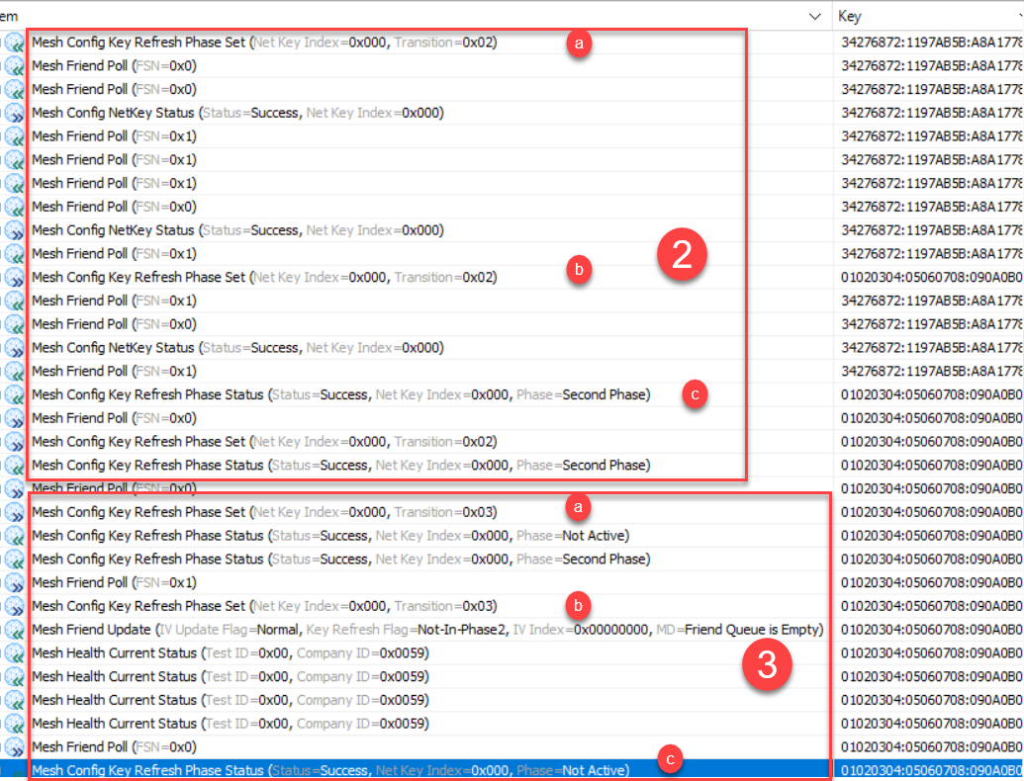This screenshot has width=1024, height=781.
Task: Open the Item column header dropdown chevron
Action: (x=814, y=17)
